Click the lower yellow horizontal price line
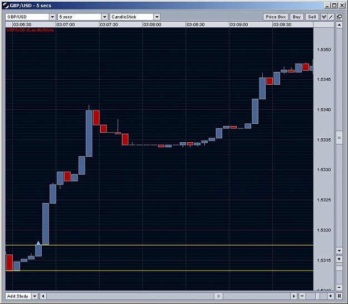348x304 pixels. pos(159,271)
